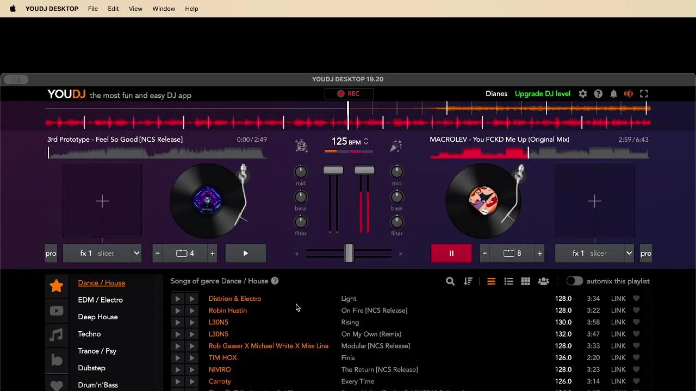Open the Apple menu
Screen dimensions: 696x391
(13, 9)
